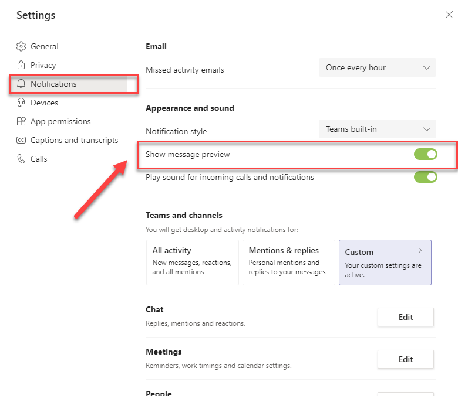458x409 pixels.
Task: Go to Captions and transcripts settings
Action: (74, 140)
